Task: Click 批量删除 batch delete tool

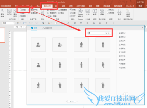Action: [x=62, y=10]
